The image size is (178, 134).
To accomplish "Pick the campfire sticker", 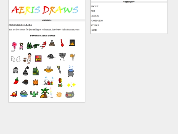I will point(36,82).
